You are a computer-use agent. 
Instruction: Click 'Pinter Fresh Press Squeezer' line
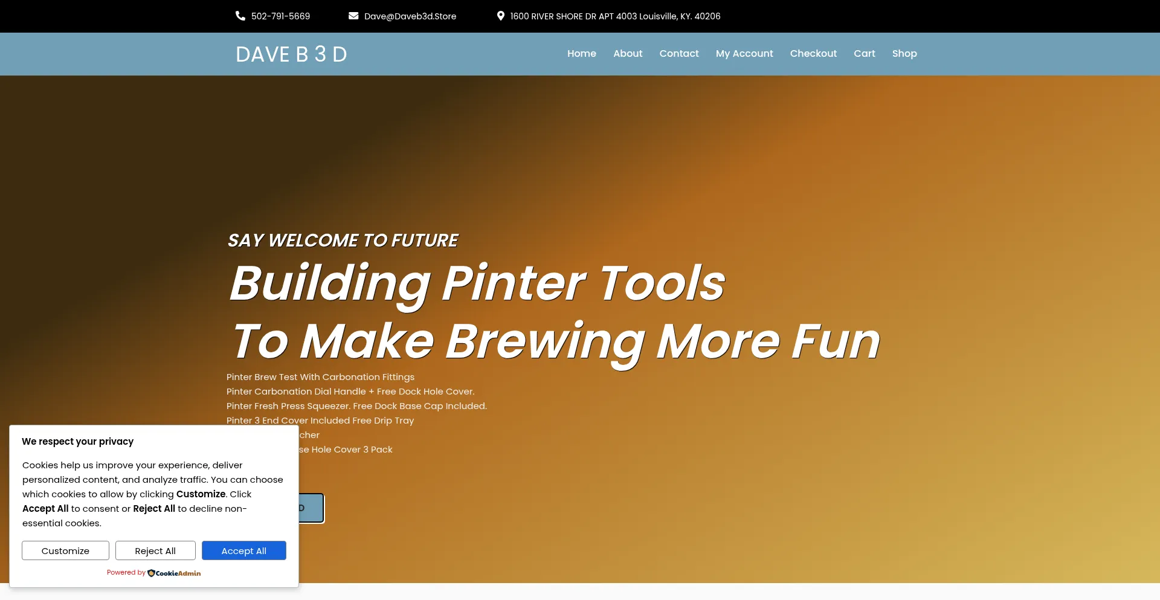356,406
